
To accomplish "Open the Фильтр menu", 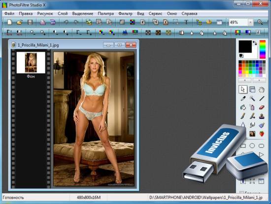I will tap(126, 13).
